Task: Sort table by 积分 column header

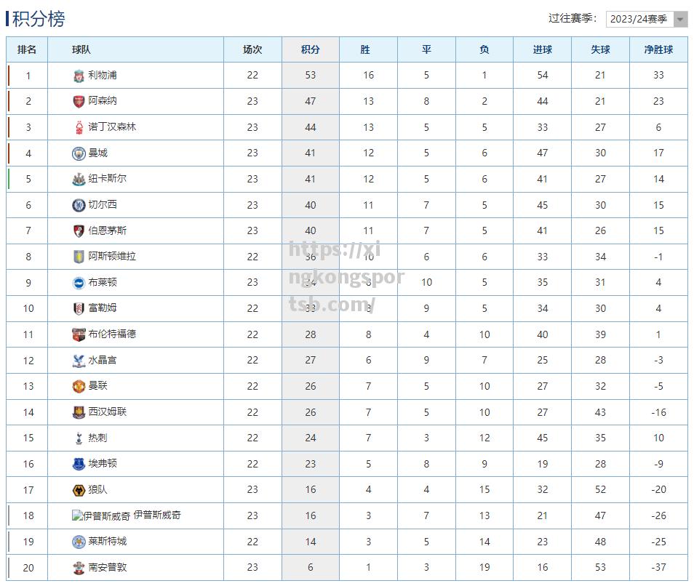Action: pyautogui.click(x=311, y=49)
